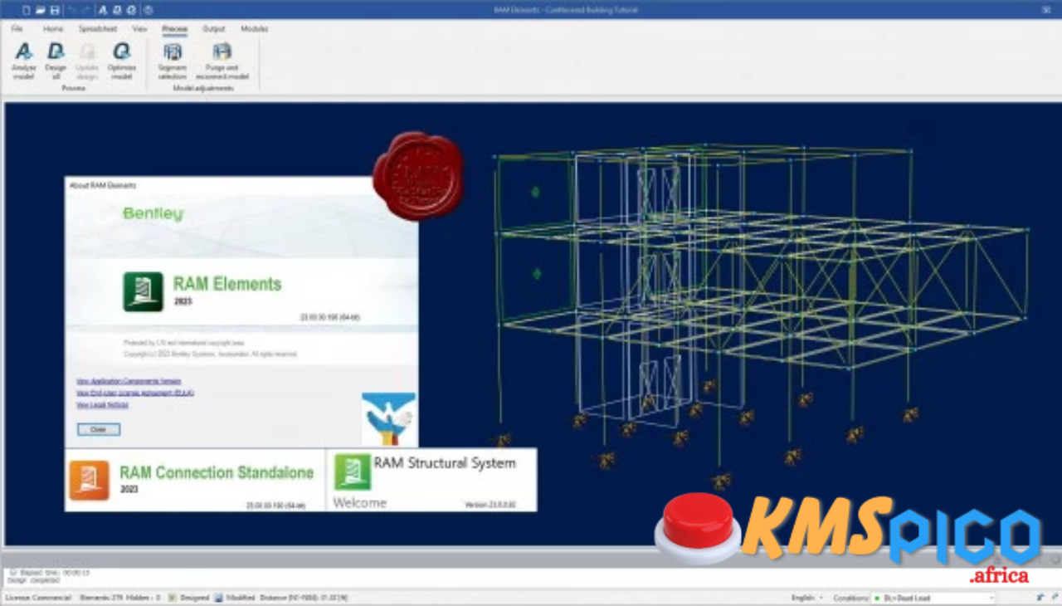Open the English language dropdown in status bar
1062x606 pixels.
(806, 598)
